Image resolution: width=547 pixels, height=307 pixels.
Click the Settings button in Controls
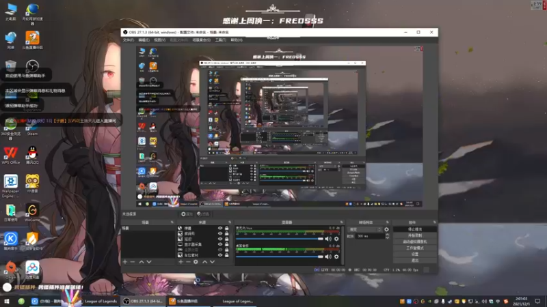[x=415, y=254]
